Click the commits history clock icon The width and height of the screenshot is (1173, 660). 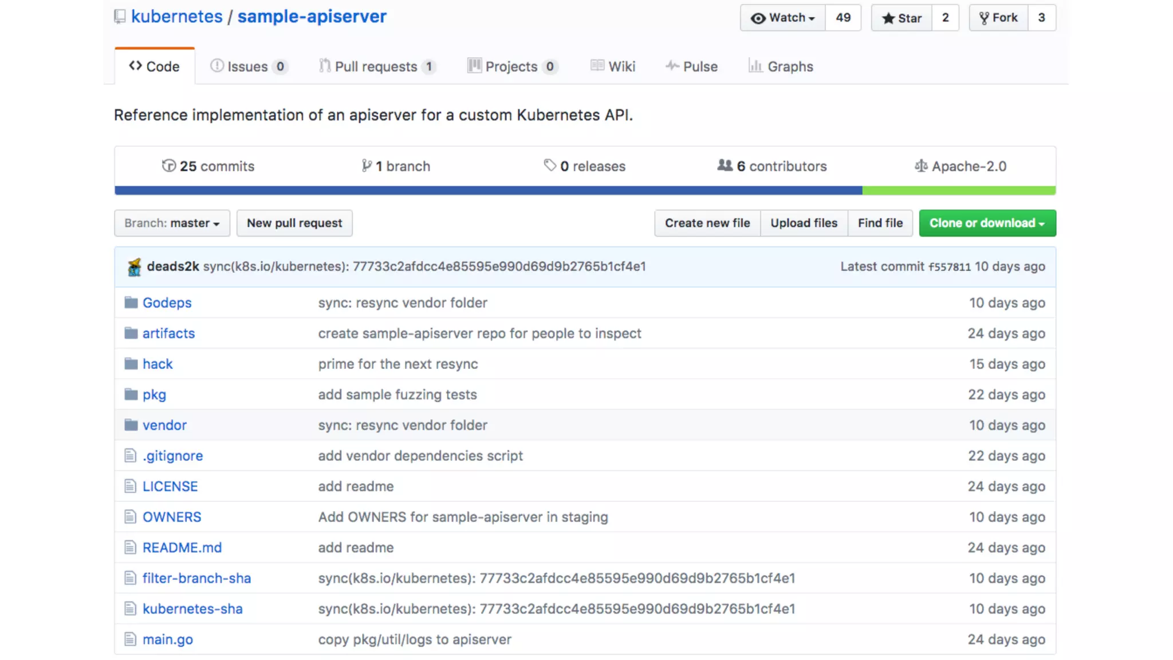[x=168, y=166]
